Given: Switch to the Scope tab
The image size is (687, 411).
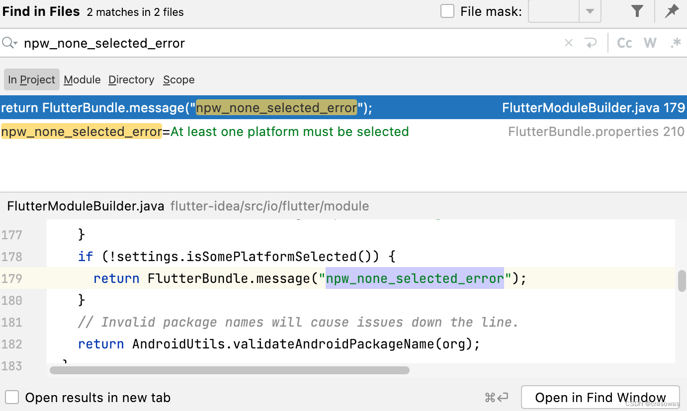Looking at the screenshot, I should click(x=178, y=79).
